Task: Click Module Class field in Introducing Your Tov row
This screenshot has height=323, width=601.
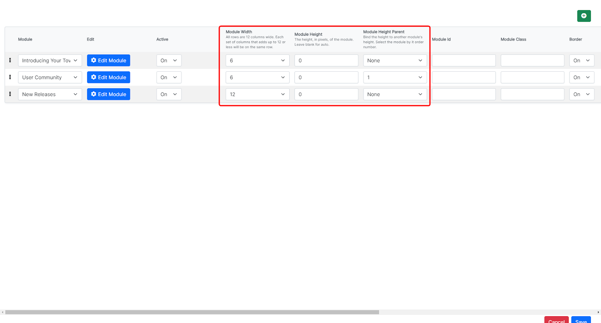Action: (x=533, y=60)
